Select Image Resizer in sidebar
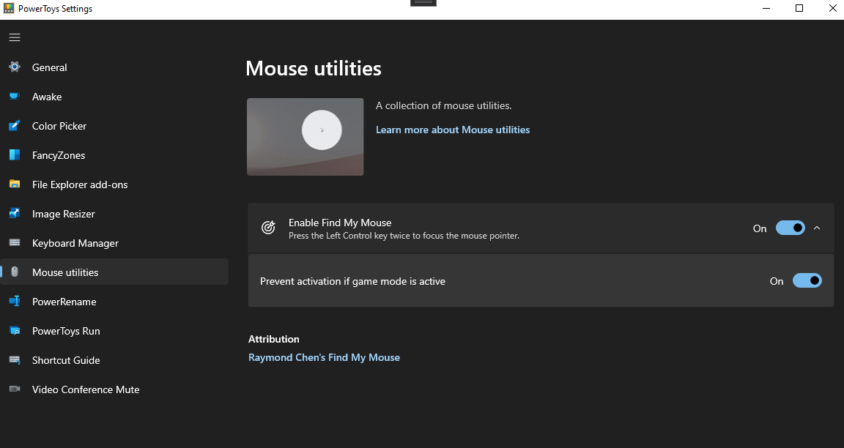844x448 pixels. 114,214
